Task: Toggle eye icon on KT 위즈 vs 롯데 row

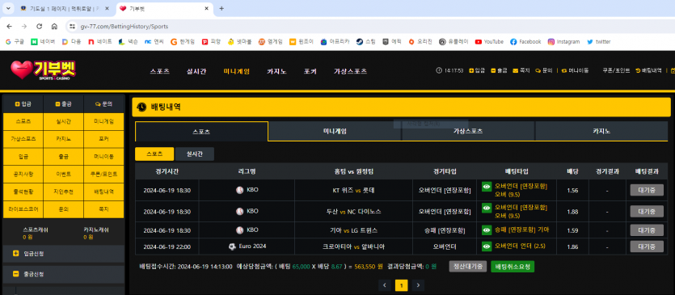Action: click(x=487, y=187)
